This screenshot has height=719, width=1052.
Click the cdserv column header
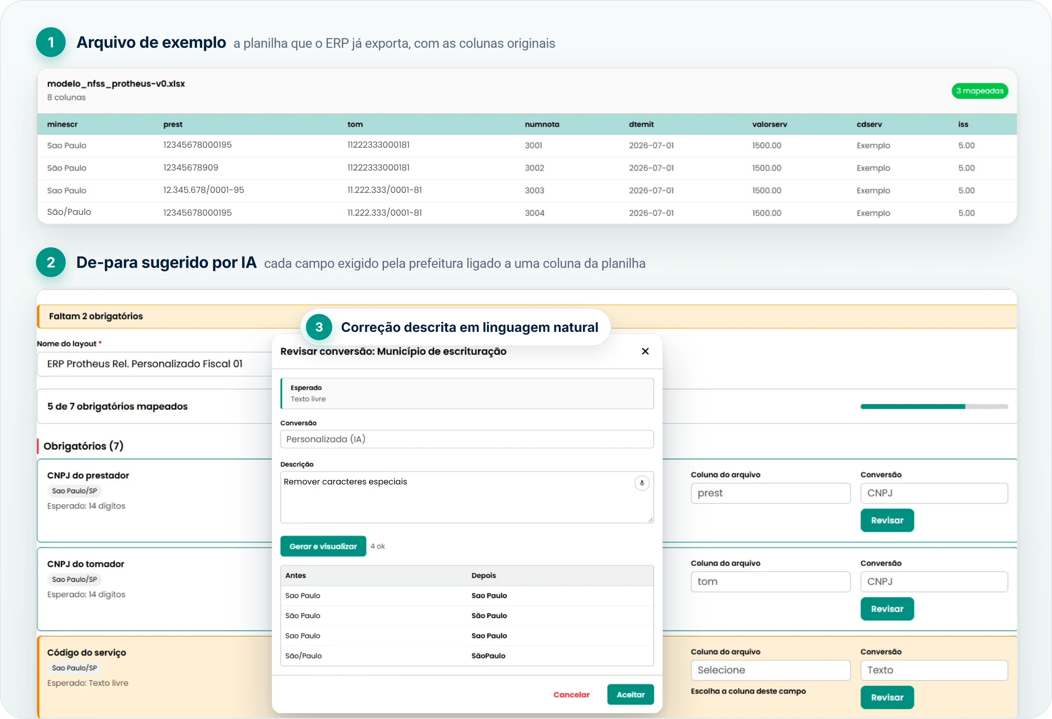click(869, 124)
